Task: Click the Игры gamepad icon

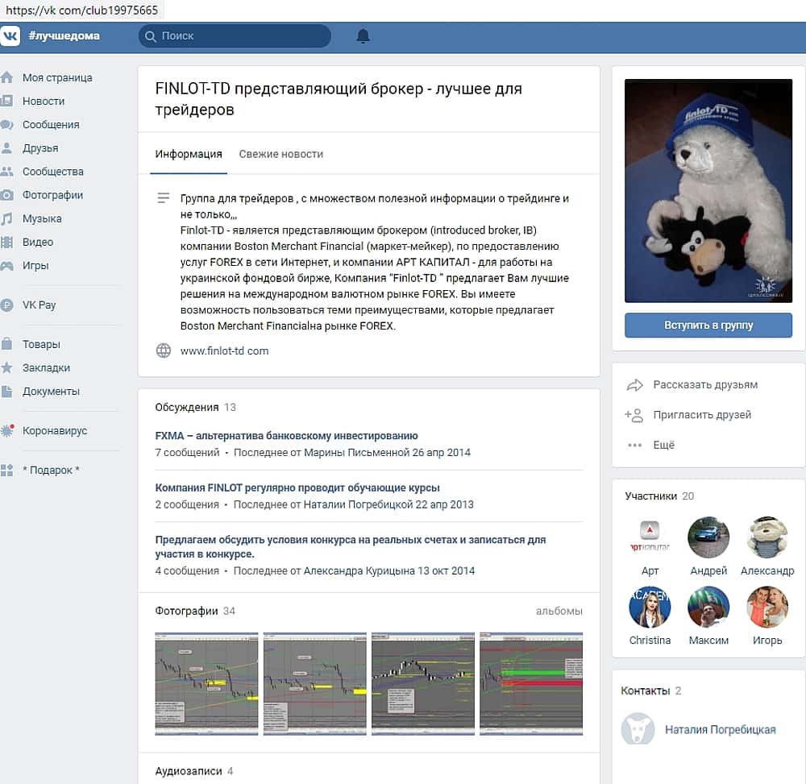Action: click(x=6, y=266)
